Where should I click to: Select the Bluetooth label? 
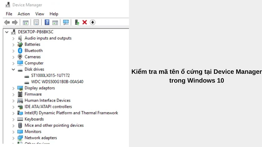click(34, 50)
